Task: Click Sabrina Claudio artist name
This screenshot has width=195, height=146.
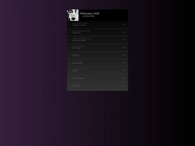Action: click(79, 25)
